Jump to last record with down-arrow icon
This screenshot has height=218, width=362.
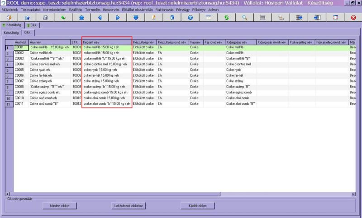coord(136,18)
